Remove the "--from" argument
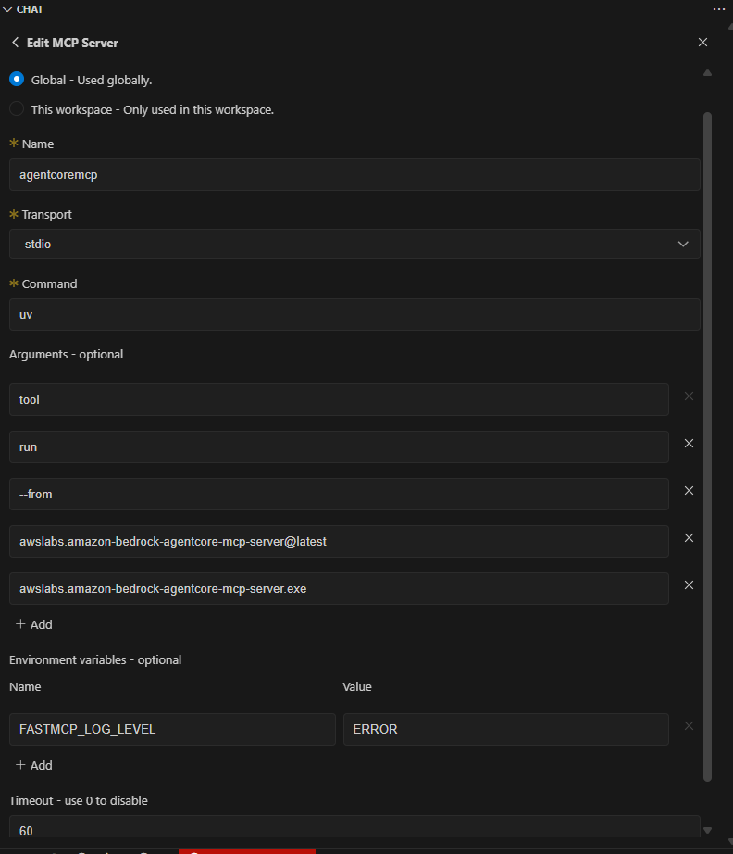The width and height of the screenshot is (733, 854). pyautogui.click(x=689, y=491)
